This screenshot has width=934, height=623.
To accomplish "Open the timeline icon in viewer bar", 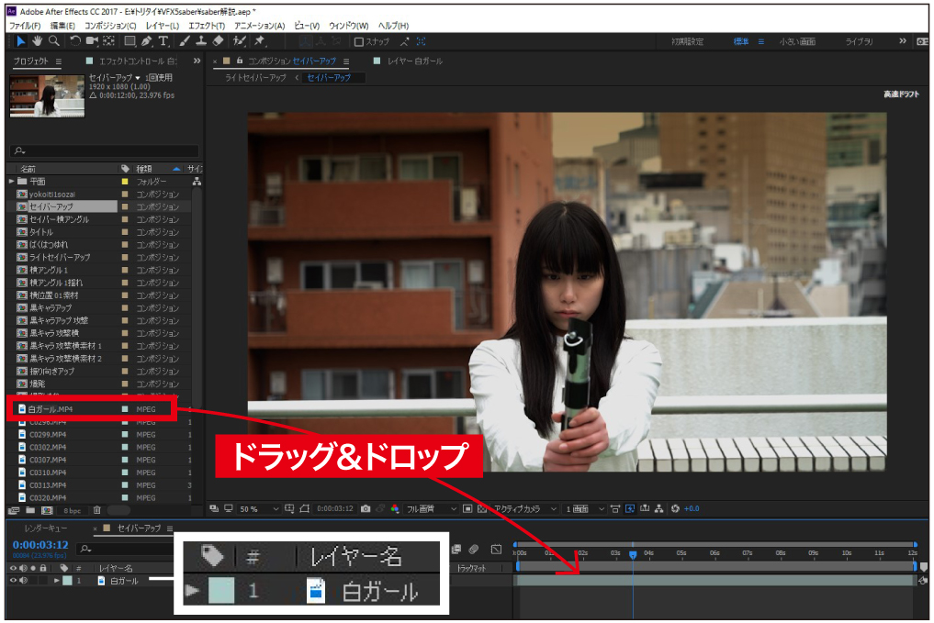I will pyautogui.click(x=645, y=508).
